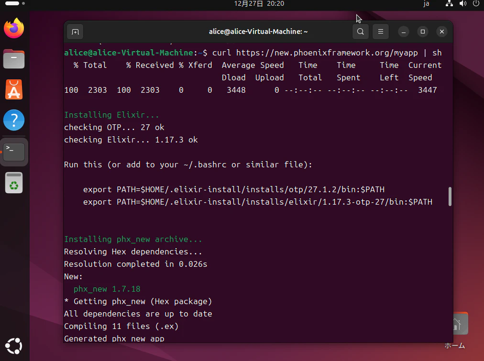Click 'All dependencies are up to date'
484x361 pixels.
[138, 314]
